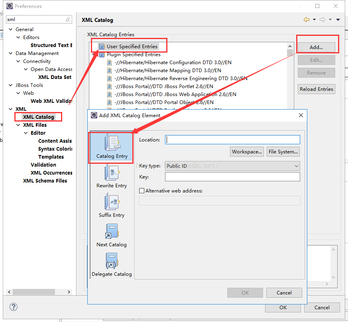This screenshot has height=322, width=348.
Task: Select Hibernate Configuration DTD 3.0 entry
Action: click(173, 63)
